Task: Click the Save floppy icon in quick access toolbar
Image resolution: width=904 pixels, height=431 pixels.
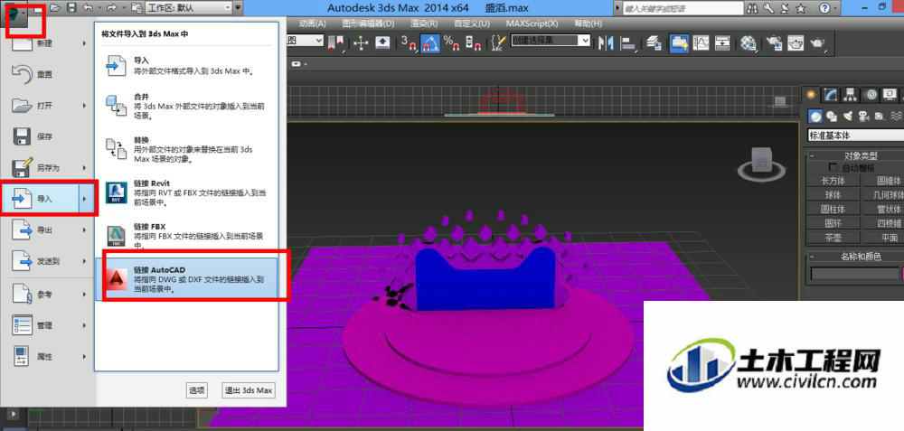Action: pos(71,7)
